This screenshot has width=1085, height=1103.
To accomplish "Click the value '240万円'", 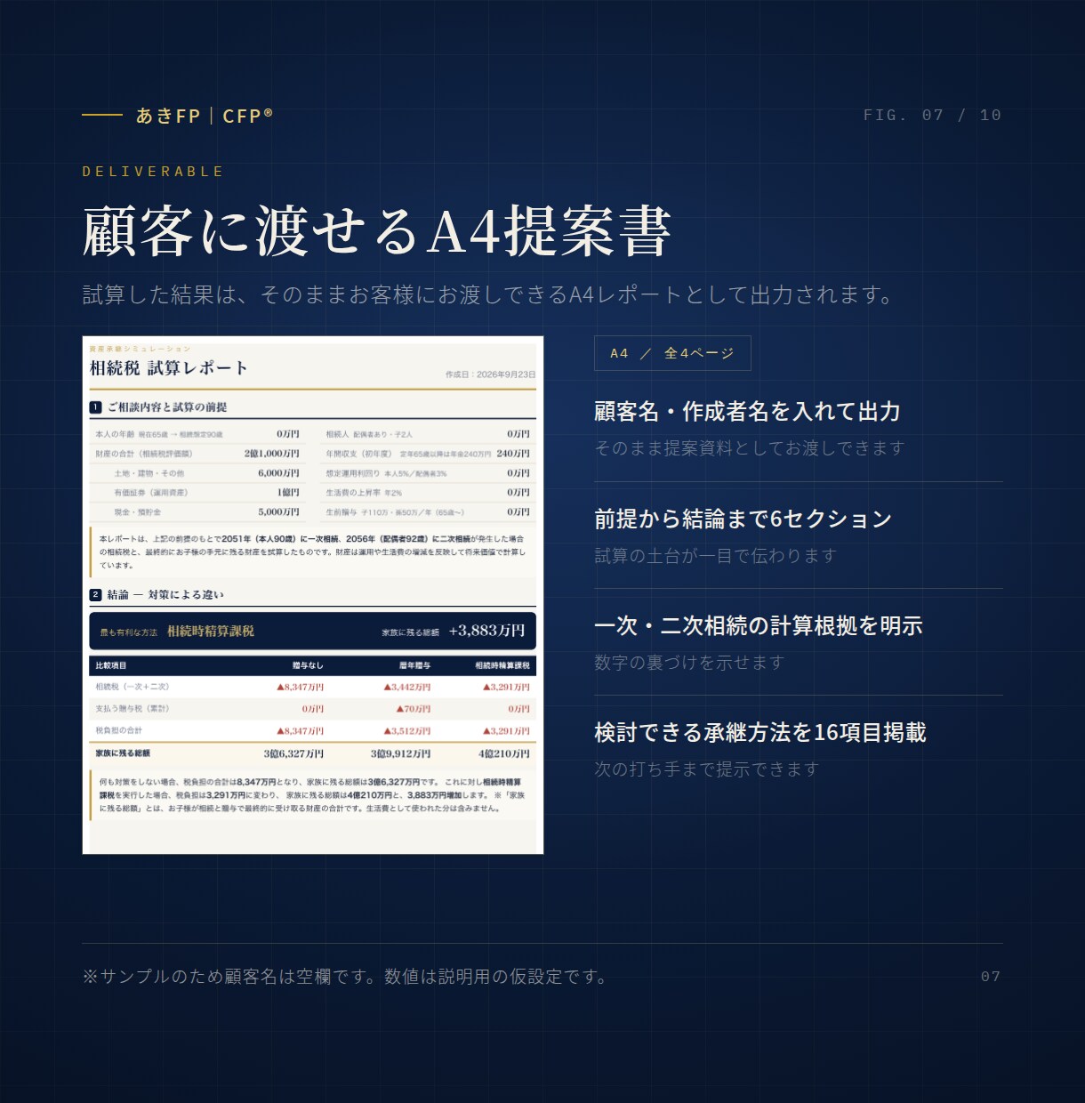I will pos(513,454).
